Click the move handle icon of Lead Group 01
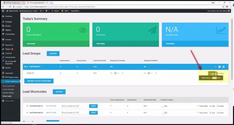The height and width of the screenshot is (125, 234). coord(25,67)
